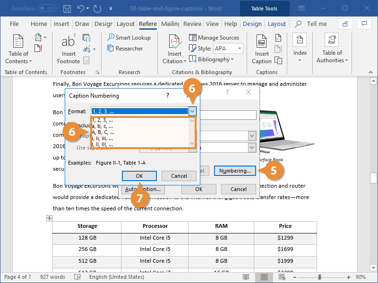Image resolution: width=378 pixels, height=283 pixels.
Task: Click the Insert Citation icon
Action: click(174, 42)
